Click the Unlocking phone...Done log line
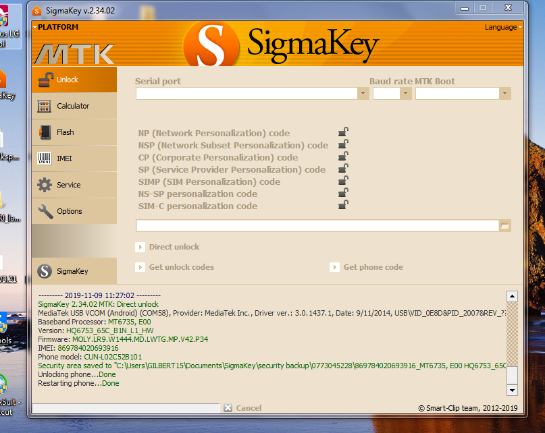Screen dimensions: 545x433 [x=77, y=375]
